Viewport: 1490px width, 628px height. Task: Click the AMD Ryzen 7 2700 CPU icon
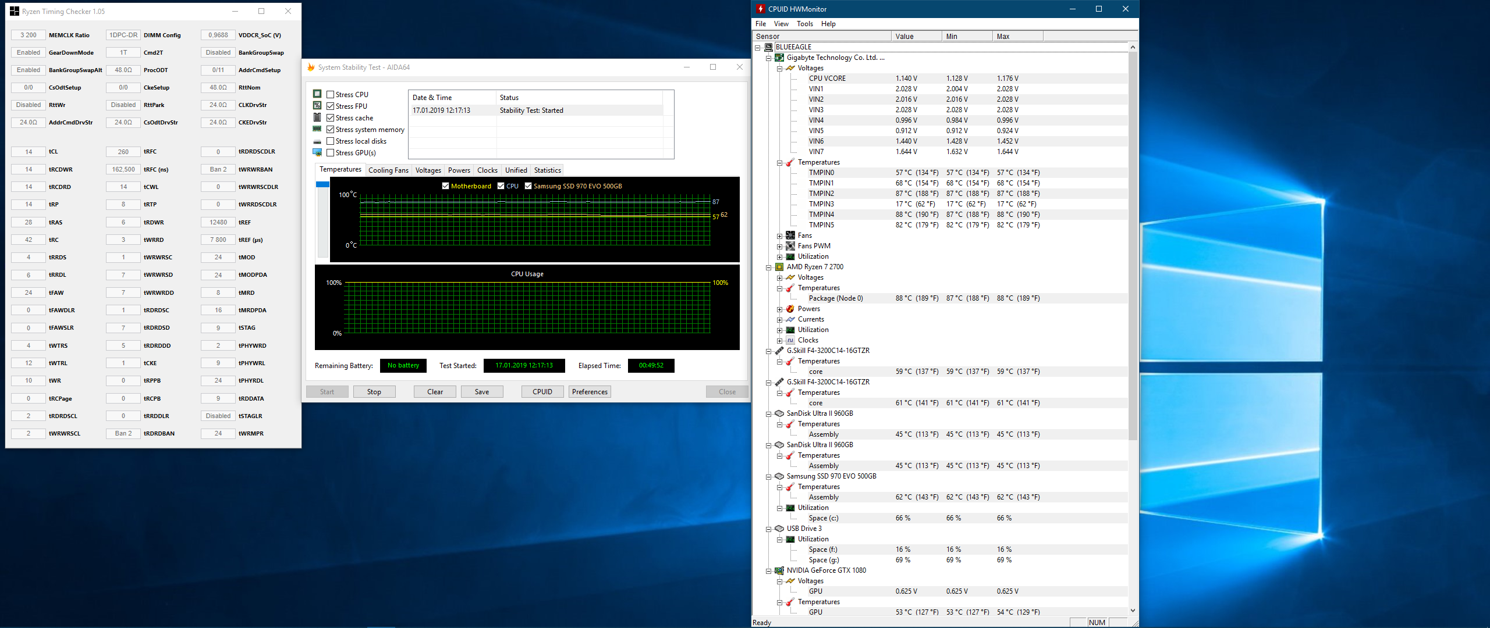coord(779,267)
